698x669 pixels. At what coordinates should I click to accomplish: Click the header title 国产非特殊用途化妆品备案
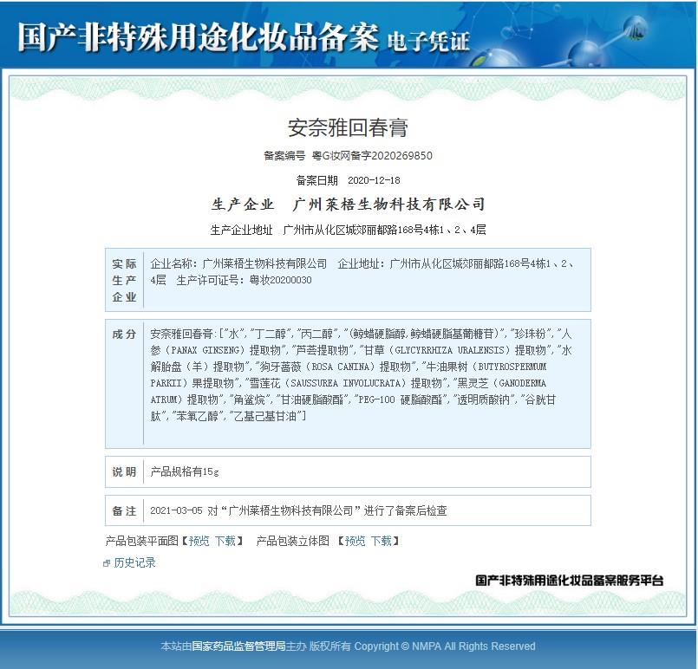[x=198, y=37]
